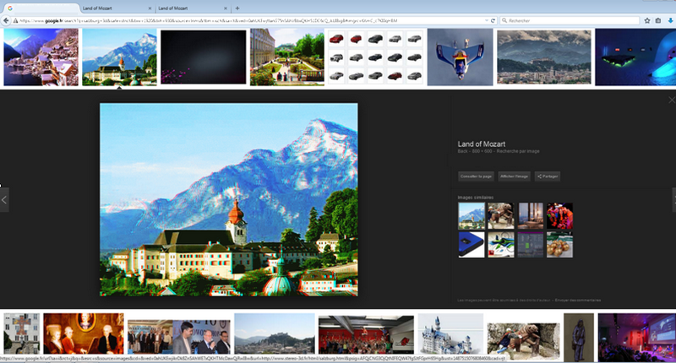The image size is (676, 363).
Task: Close the second Land of Mozart tab
Action: [x=225, y=8]
